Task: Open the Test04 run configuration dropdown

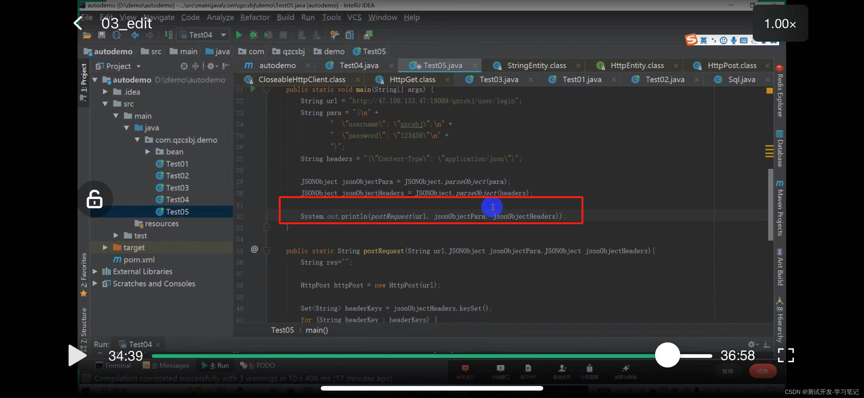Action: coord(203,35)
